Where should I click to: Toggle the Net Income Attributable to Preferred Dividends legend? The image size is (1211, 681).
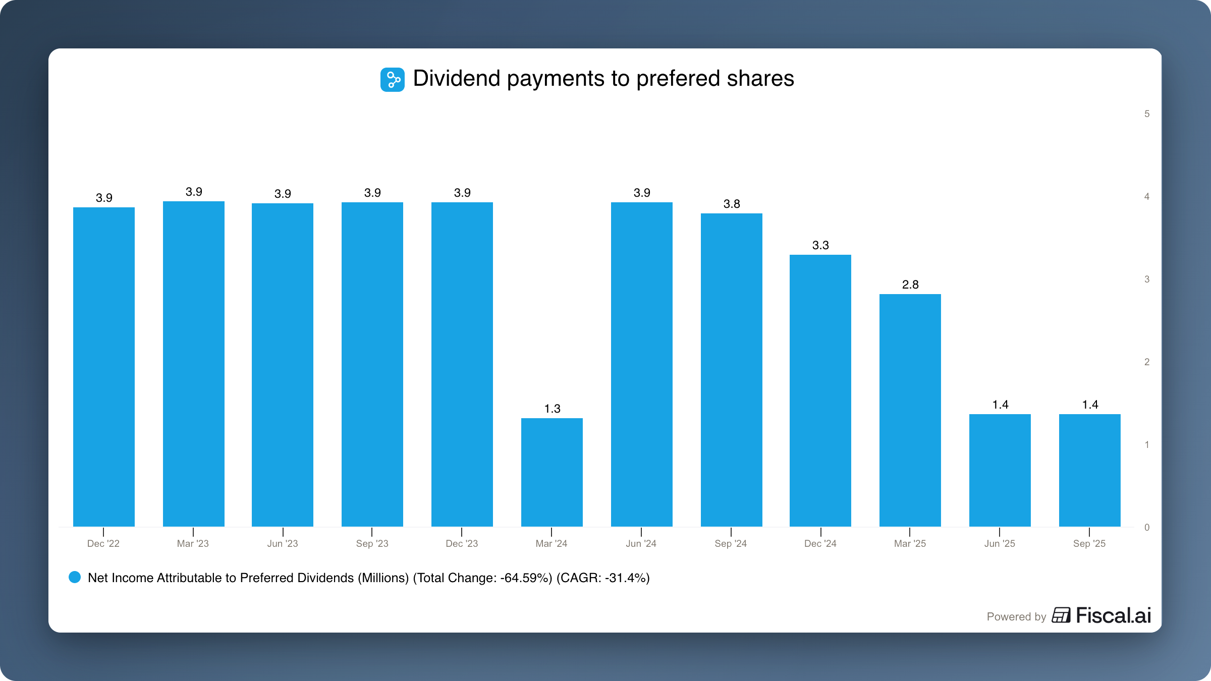368,578
